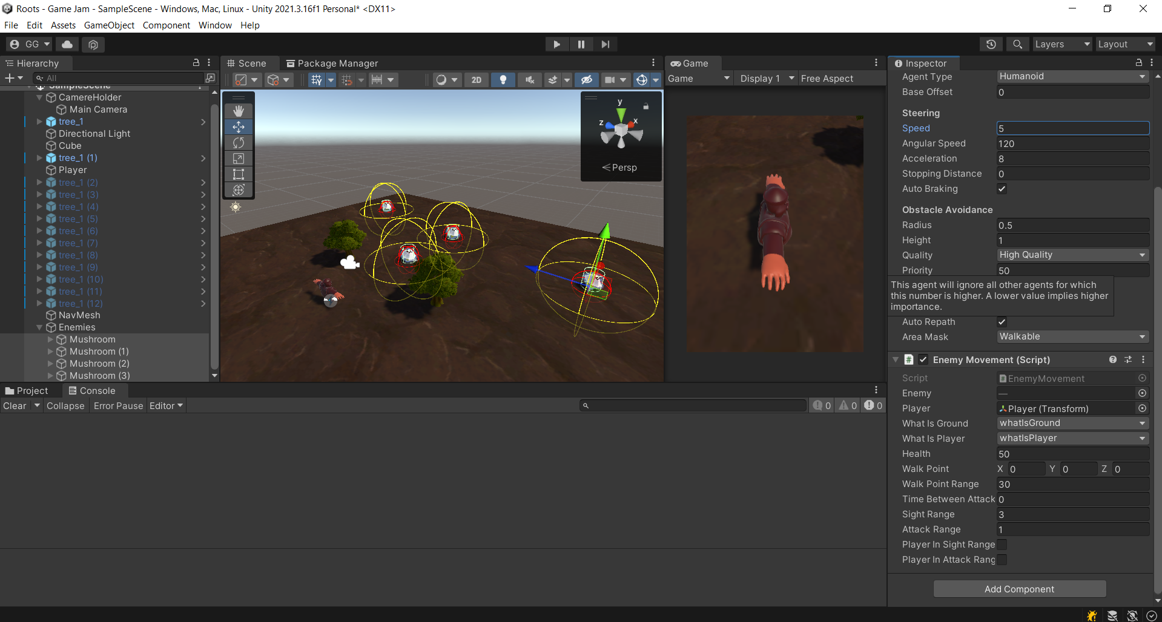The height and width of the screenshot is (622, 1162).
Task: Click the Pause button
Action: pyautogui.click(x=581, y=44)
